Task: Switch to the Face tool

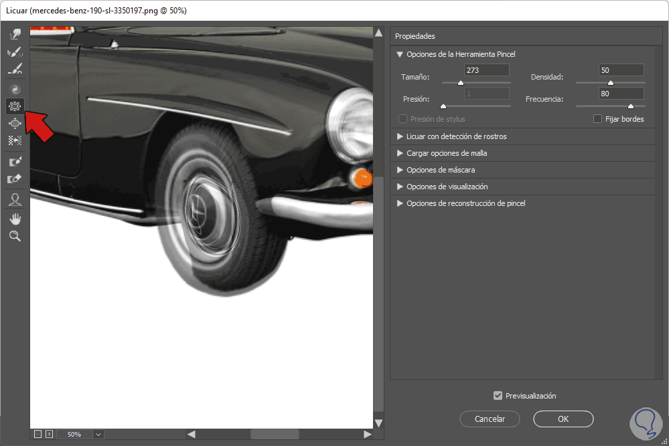Action: pos(15,199)
